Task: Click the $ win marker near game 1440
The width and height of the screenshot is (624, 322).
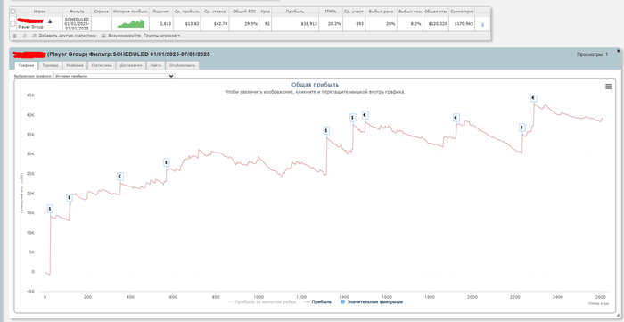Action: (353, 118)
